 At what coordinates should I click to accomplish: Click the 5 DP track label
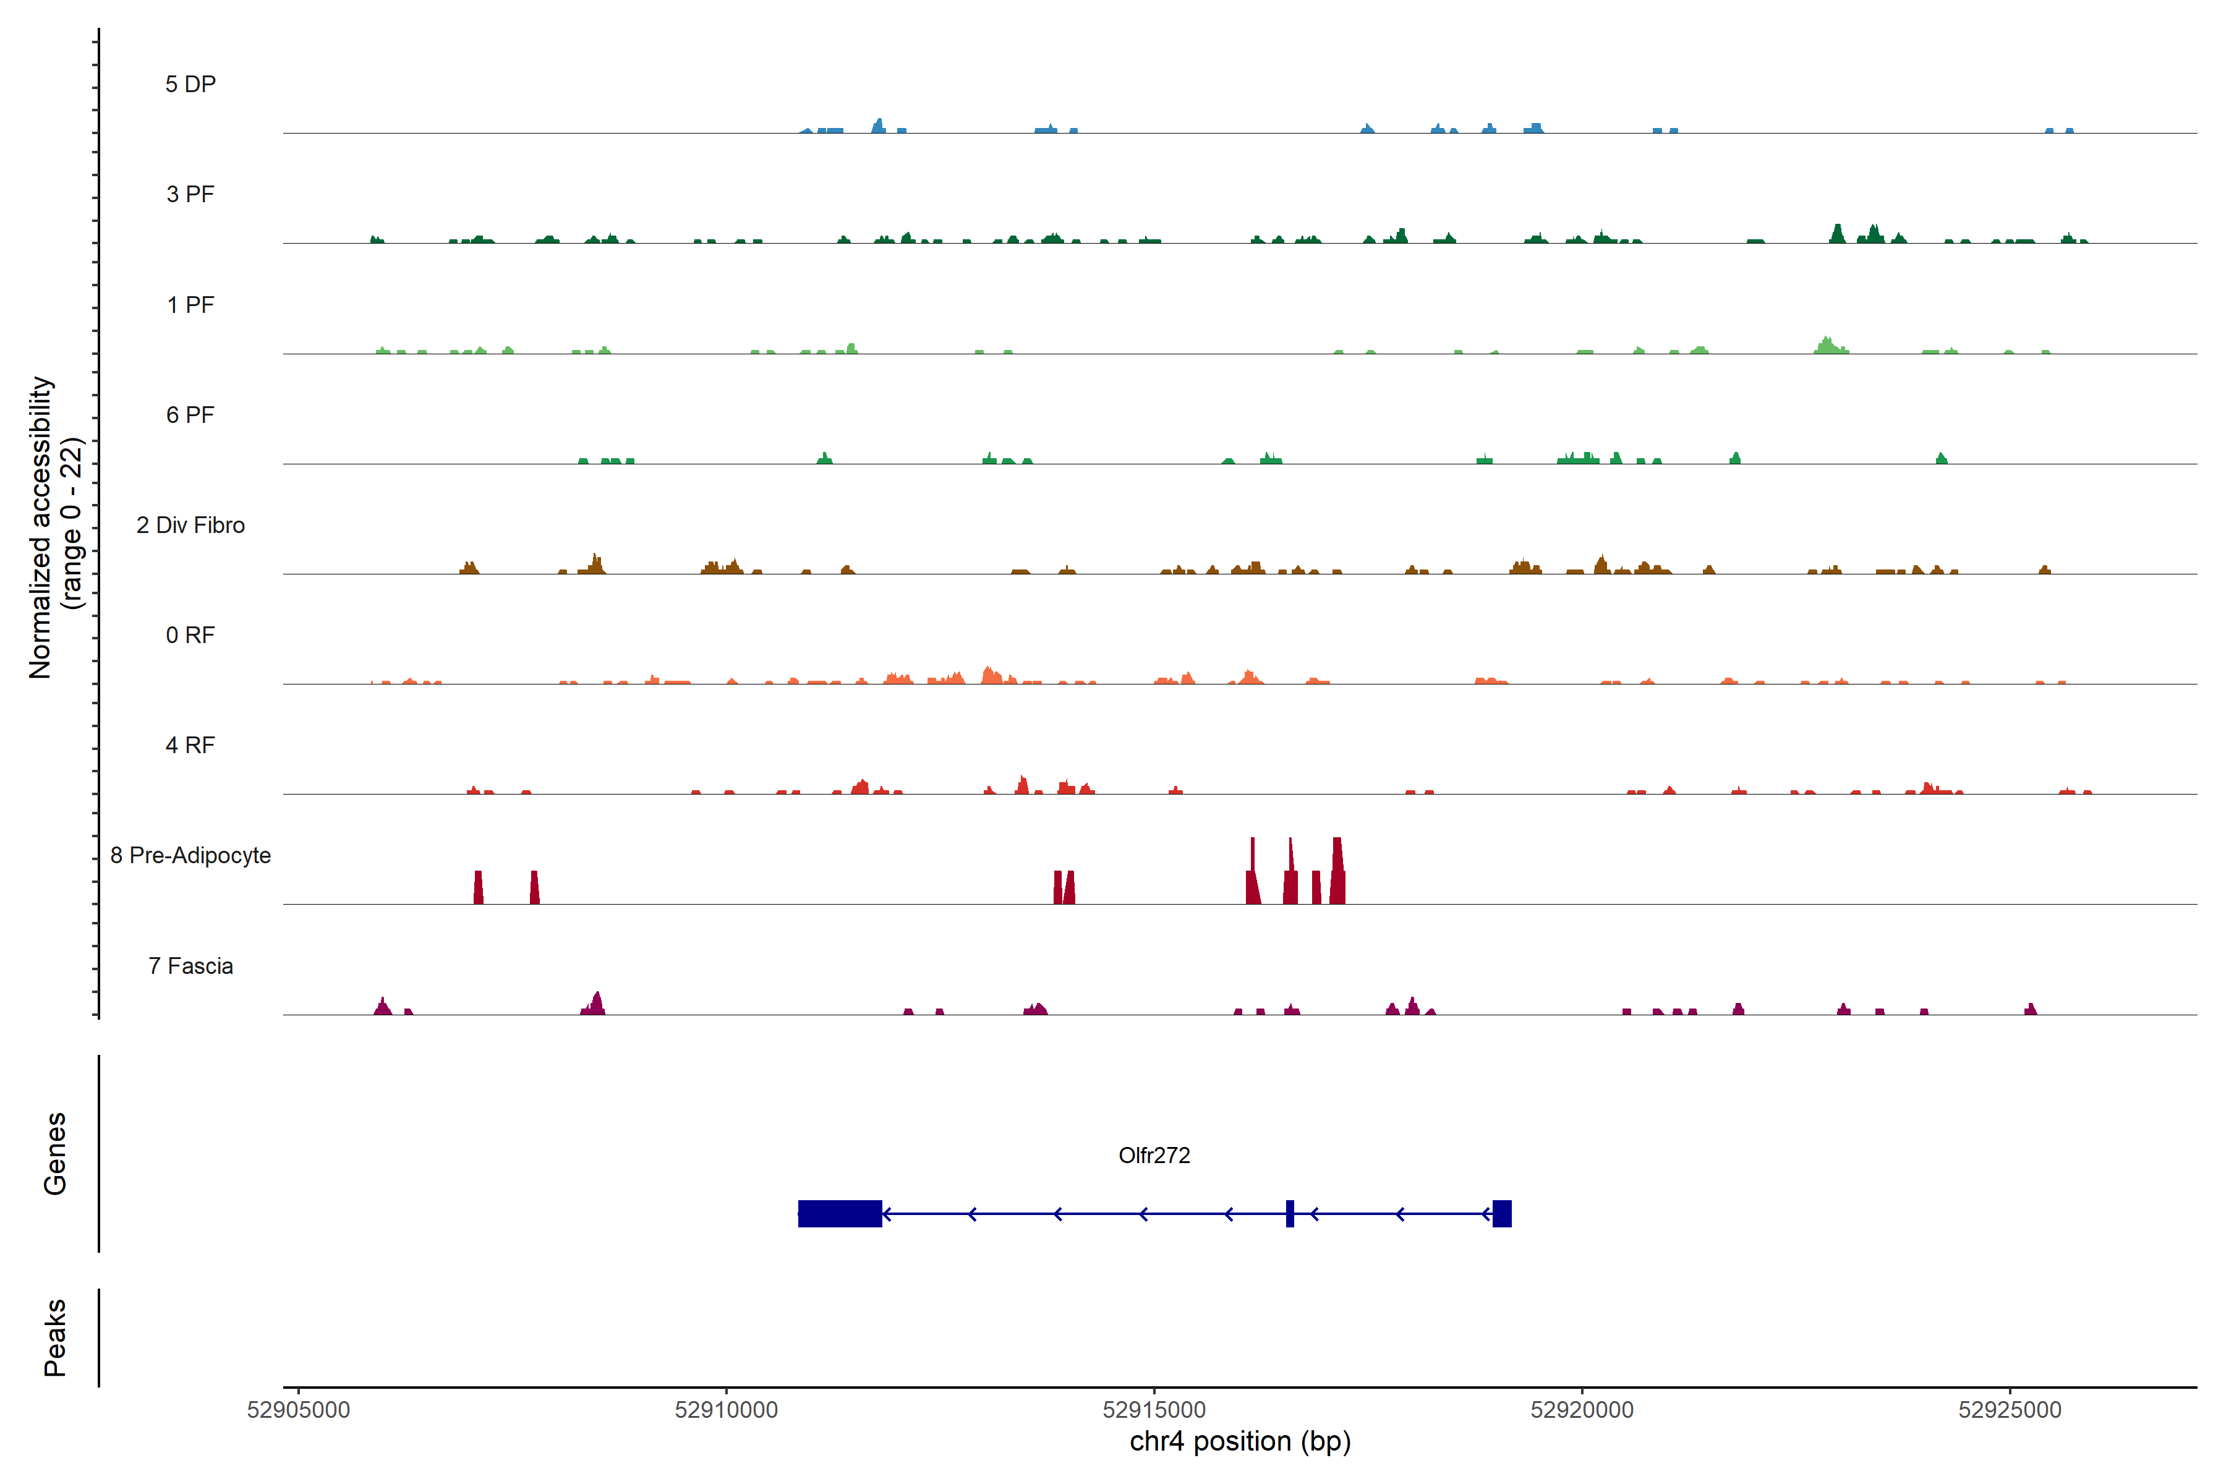coord(190,84)
